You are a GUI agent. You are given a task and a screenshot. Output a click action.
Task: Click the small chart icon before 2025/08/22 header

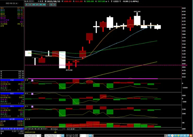click(x=45, y=1)
